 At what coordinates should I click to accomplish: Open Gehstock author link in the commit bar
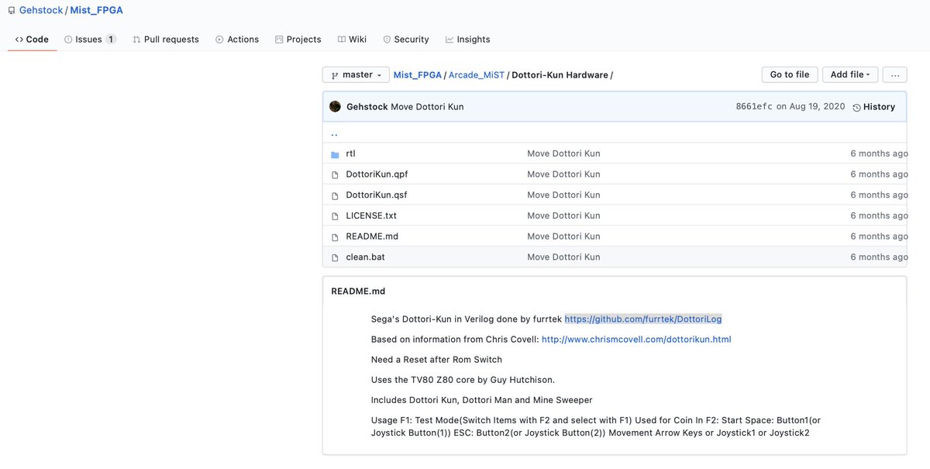(367, 107)
